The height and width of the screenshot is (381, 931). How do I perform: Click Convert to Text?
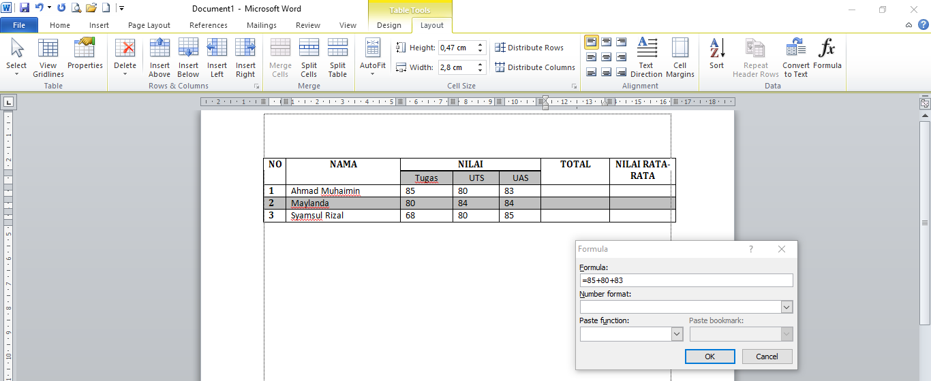click(795, 59)
